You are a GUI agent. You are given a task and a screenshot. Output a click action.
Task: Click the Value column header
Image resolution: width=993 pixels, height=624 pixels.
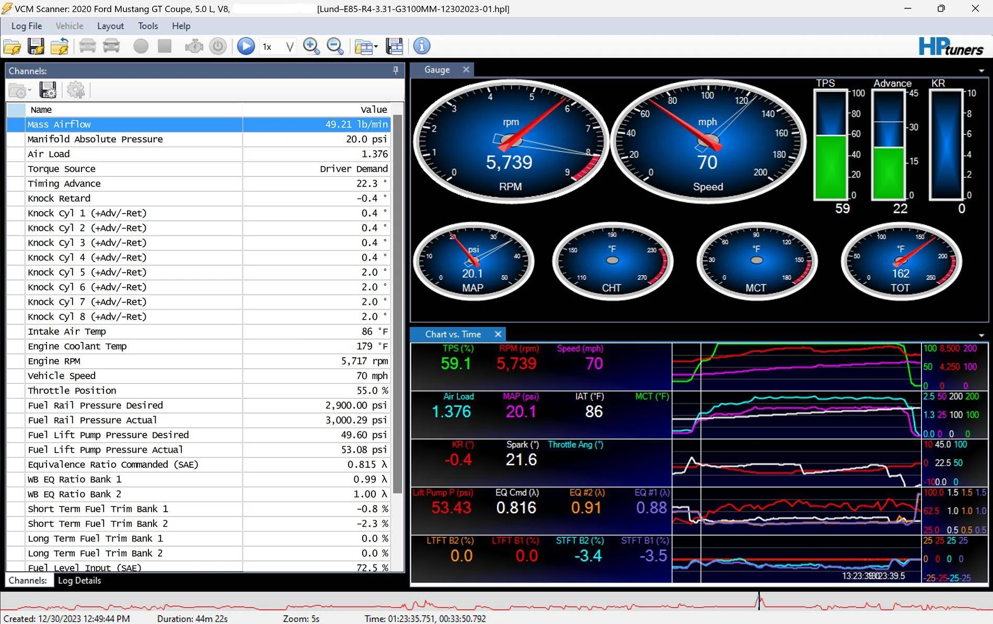click(317, 110)
